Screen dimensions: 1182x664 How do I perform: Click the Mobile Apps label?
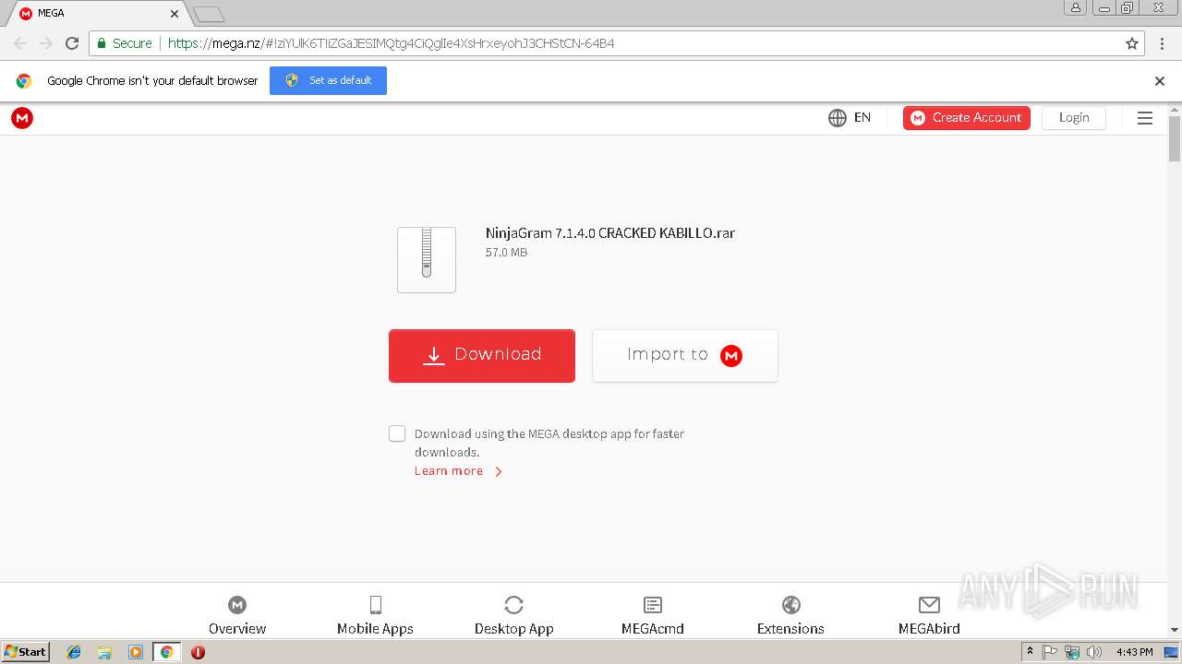pos(375,629)
